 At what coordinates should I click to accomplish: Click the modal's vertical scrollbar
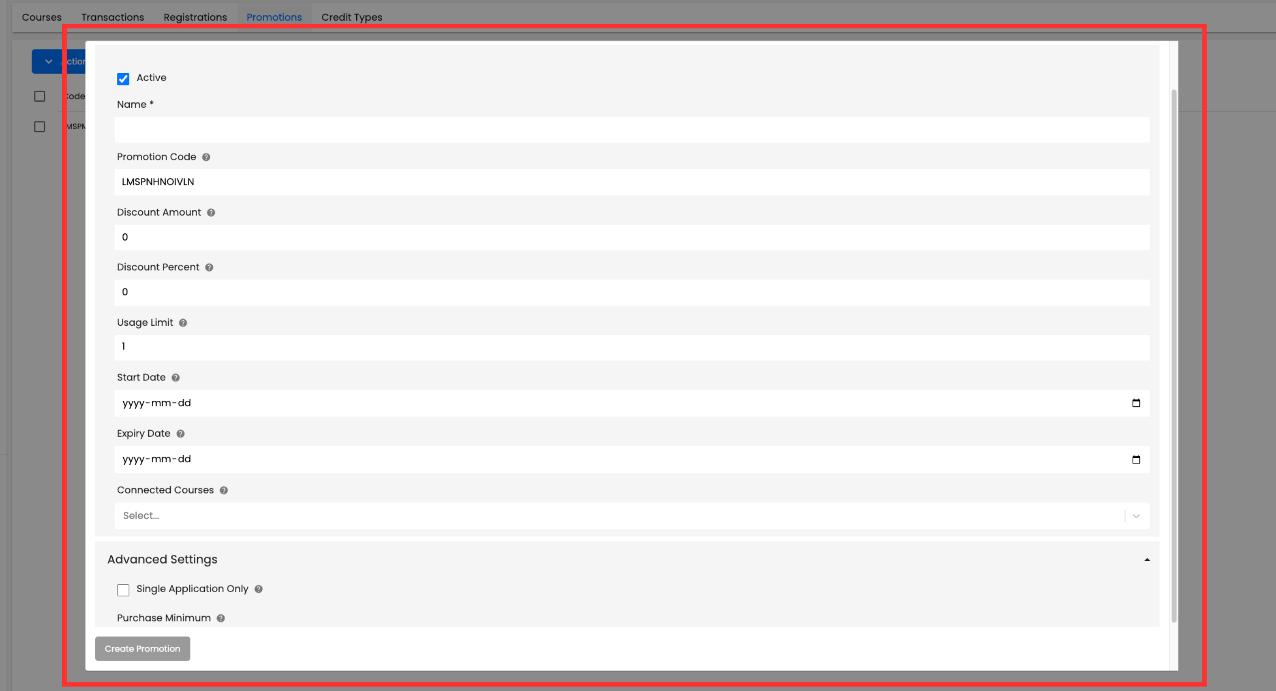click(1173, 356)
